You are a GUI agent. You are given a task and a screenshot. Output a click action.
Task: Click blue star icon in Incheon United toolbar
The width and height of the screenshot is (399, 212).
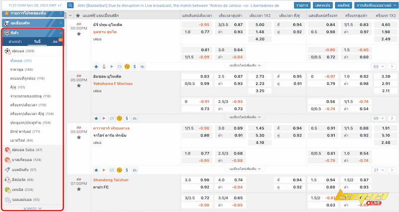pos(96,118)
